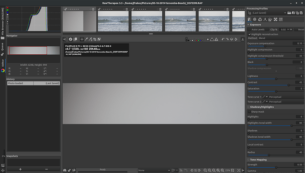This screenshot has height=173, width=305.
Task: Zoom out in the preview
Action: pos(205,170)
